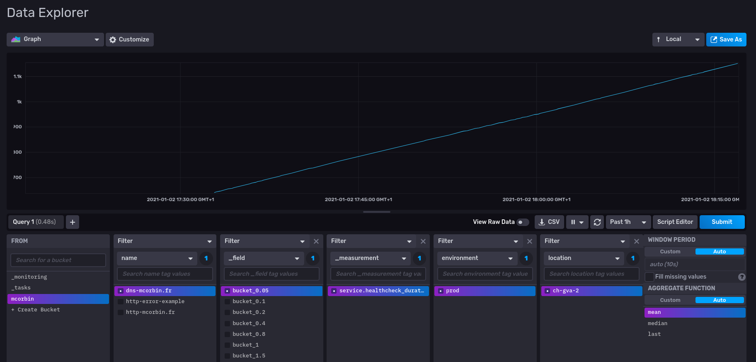Click the environment filter count badge
This screenshot has width=756, height=362.
point(526,258)
